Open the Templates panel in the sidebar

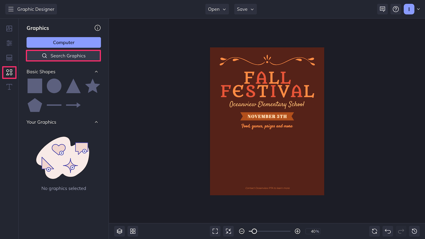(x=9, y=58)
